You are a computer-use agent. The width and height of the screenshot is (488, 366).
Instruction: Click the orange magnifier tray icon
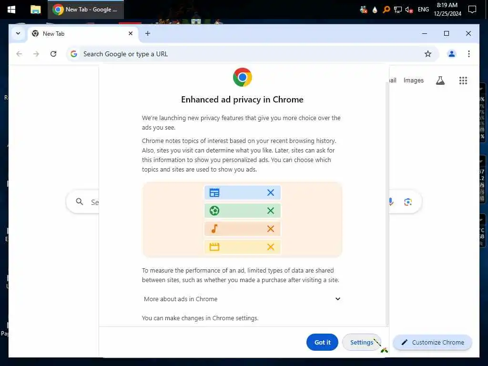point(386,10)
